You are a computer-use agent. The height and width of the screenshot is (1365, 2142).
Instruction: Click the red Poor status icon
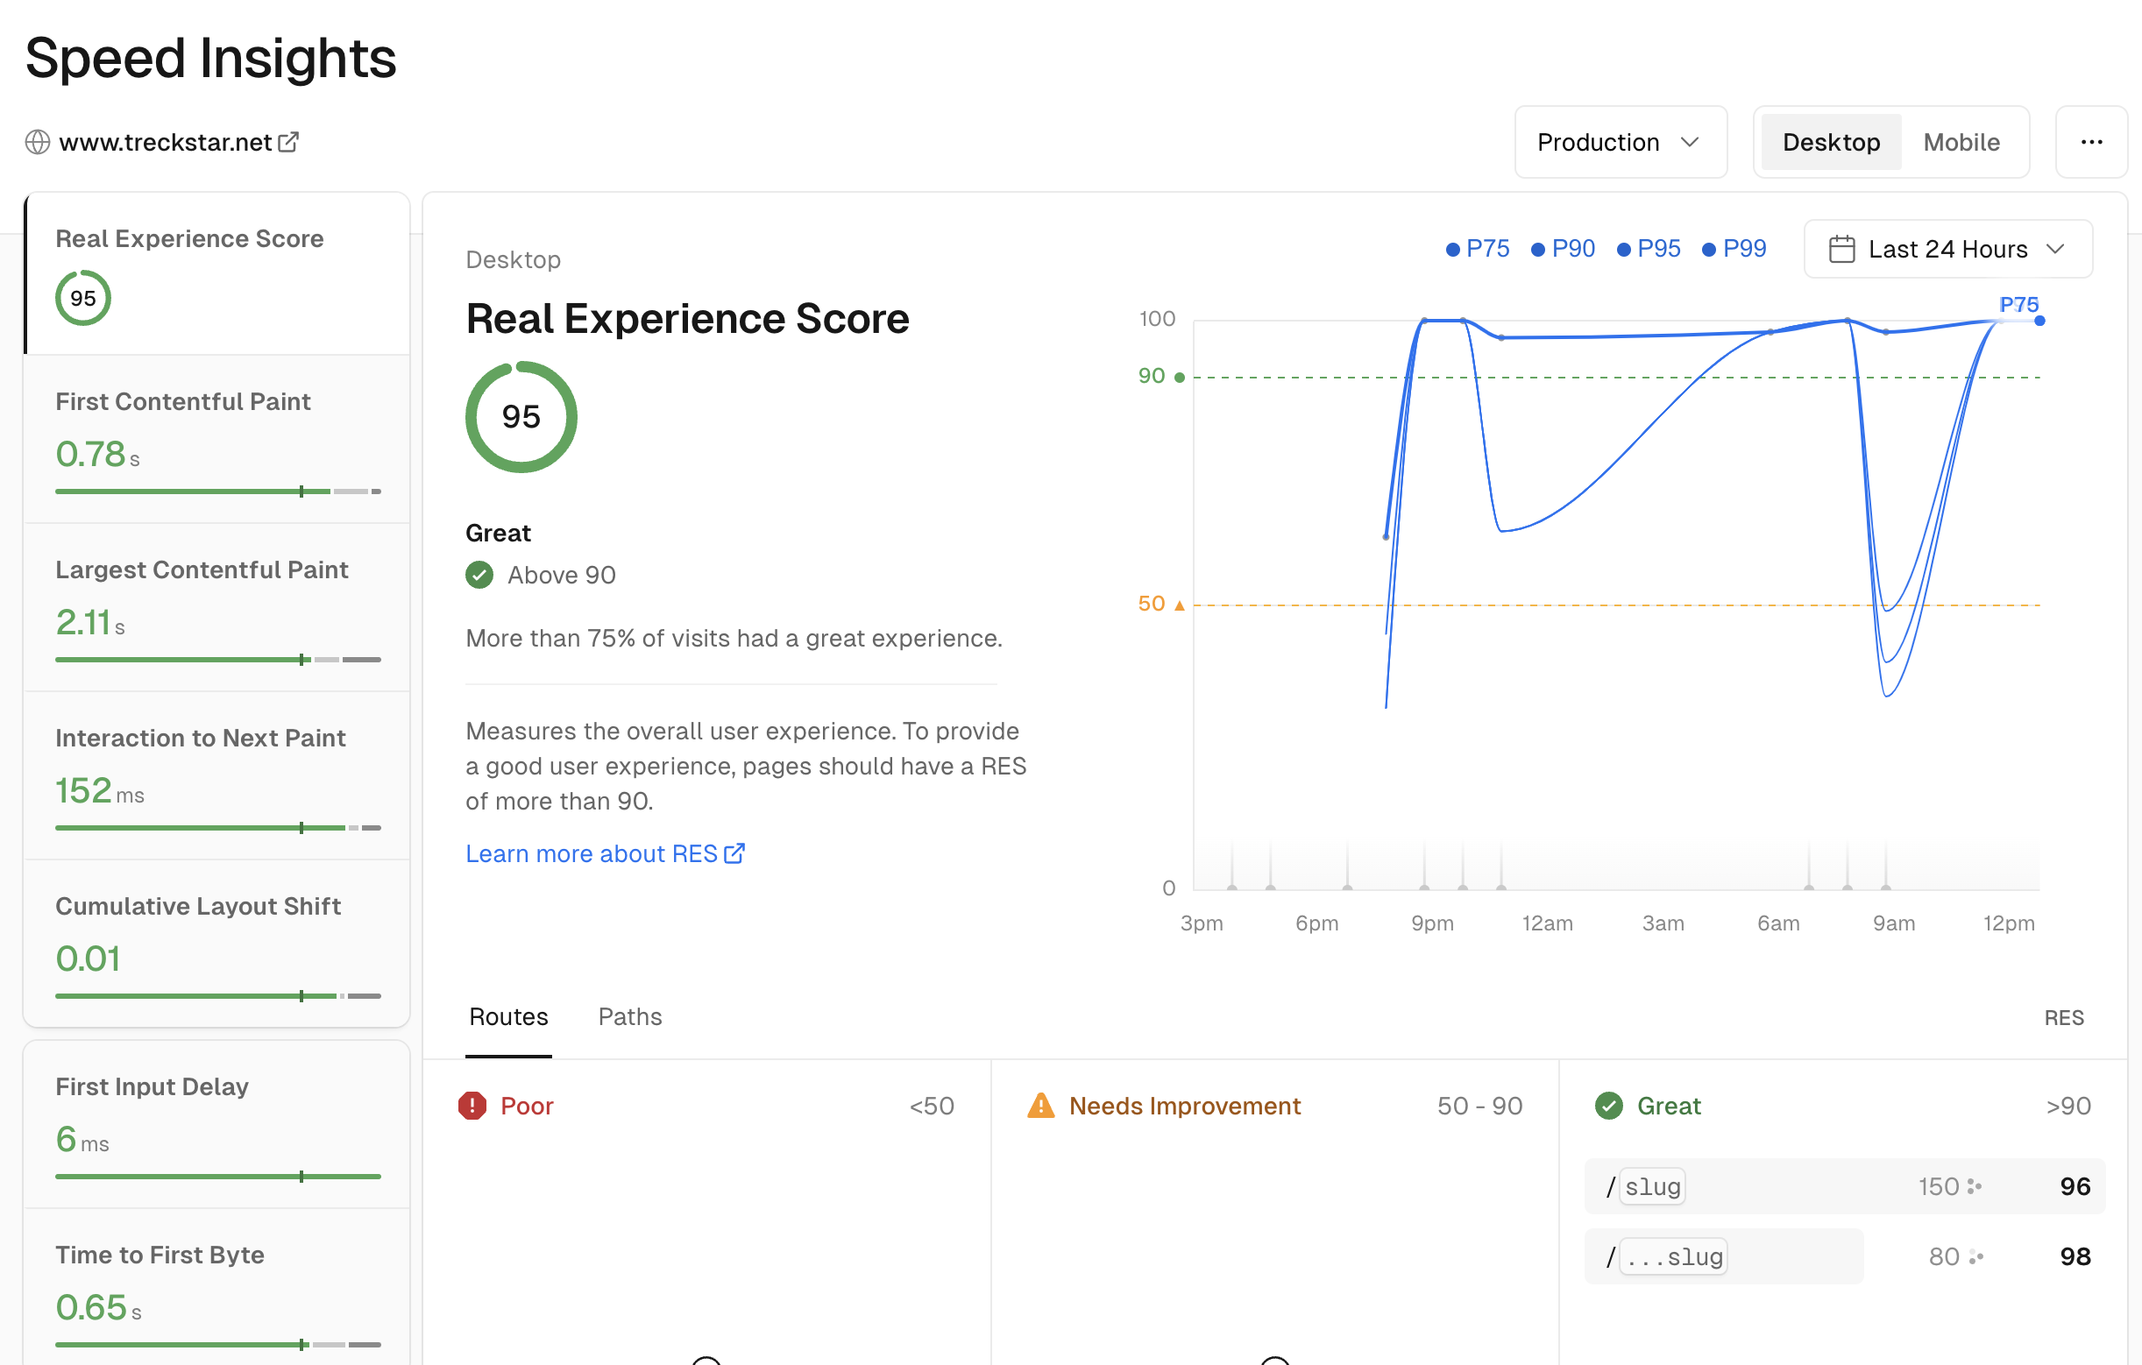pyautogui.click(x=473, y=1106)
